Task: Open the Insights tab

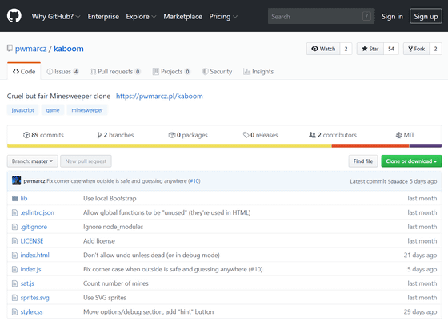Action: (258, 72)
